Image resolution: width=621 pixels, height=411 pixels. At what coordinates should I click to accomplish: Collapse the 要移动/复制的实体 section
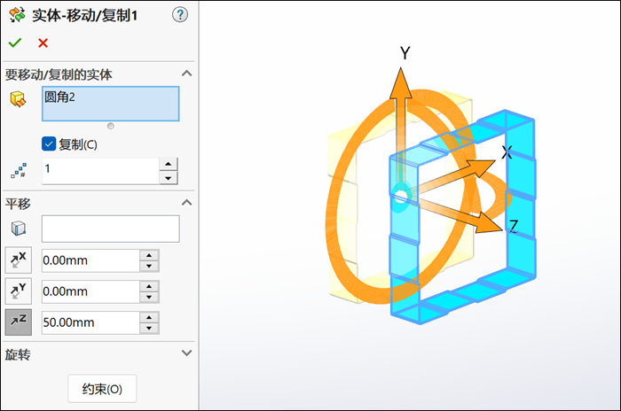[186, 74]
